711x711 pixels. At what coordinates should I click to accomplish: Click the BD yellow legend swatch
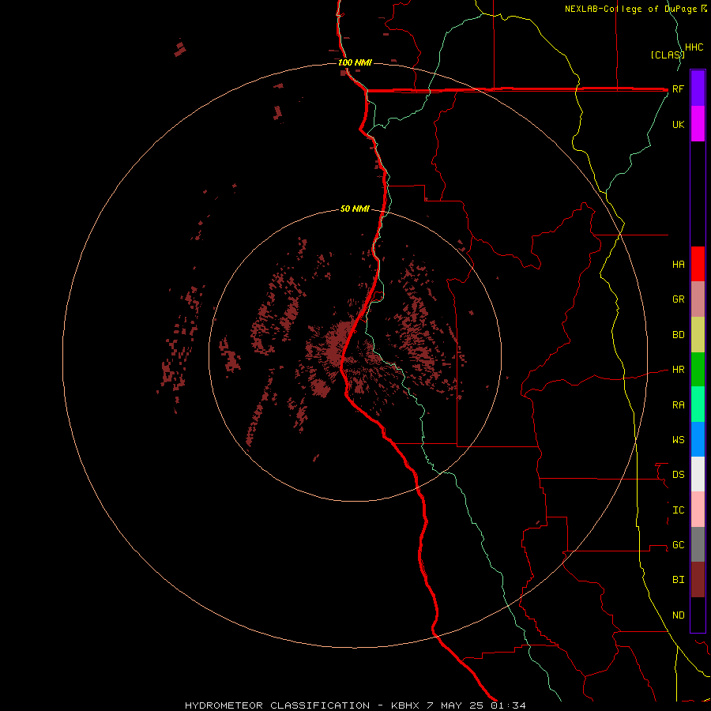tap(698, 335)
